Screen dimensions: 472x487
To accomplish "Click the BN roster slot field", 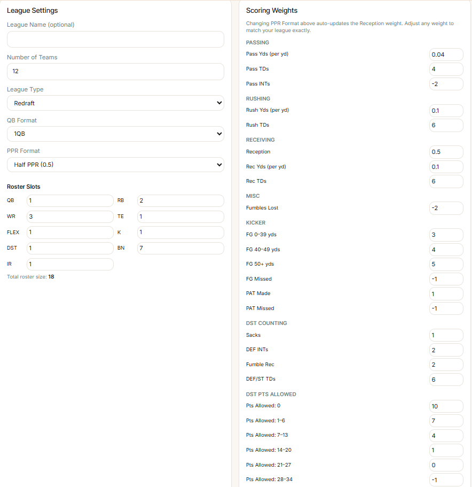I will 180,248.
